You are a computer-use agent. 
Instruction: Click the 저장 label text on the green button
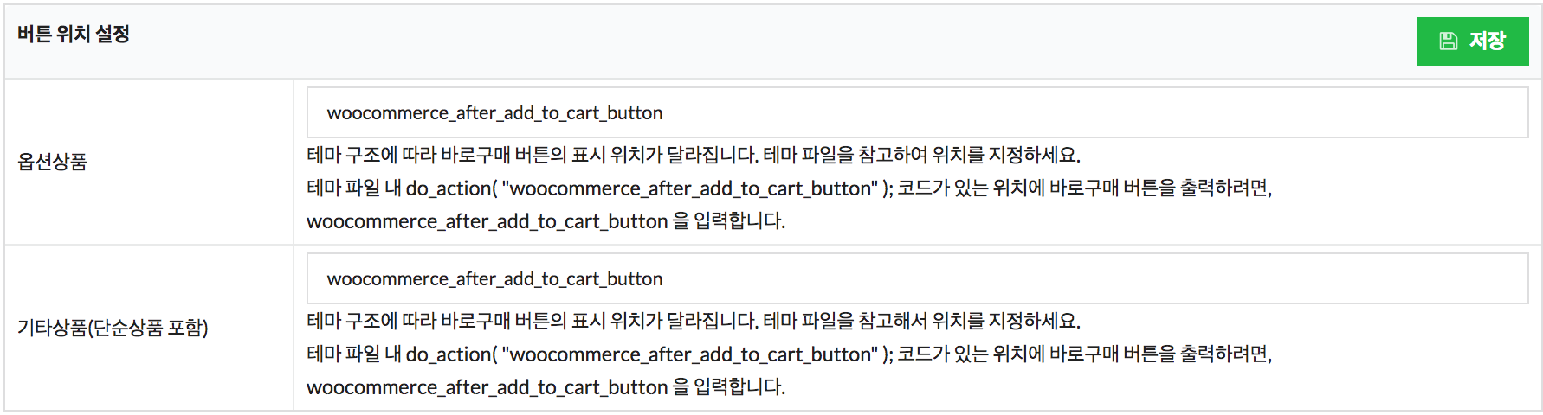[x=1487, y=41]
